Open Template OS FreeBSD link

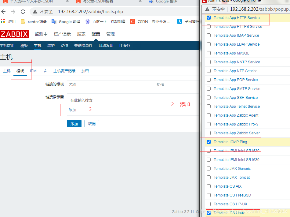(x=232, y=195)
